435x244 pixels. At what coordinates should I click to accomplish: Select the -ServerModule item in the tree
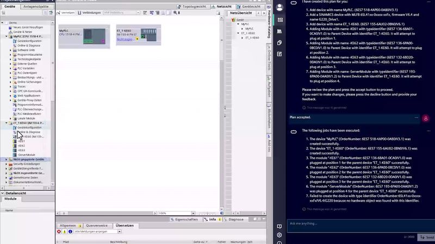click(26, 155)
